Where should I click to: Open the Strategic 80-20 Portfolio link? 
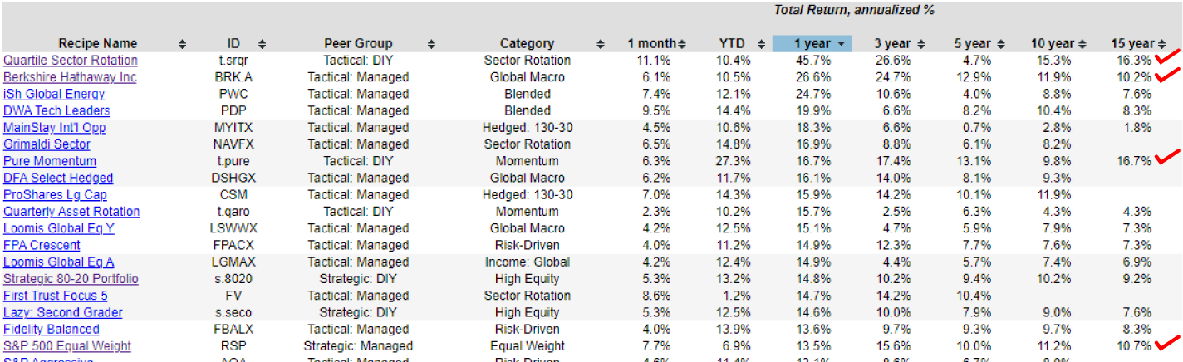(x=71, y=279)
